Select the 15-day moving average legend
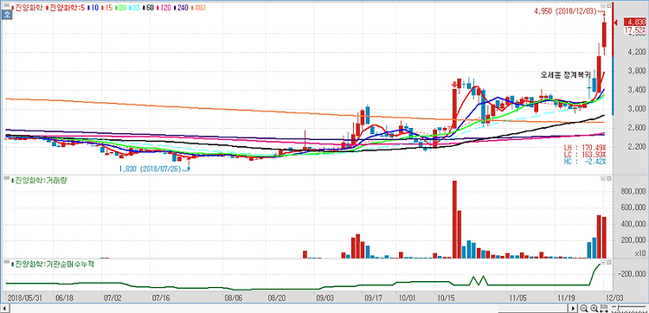This screenshot has height=313, width=649. [106, 8]
